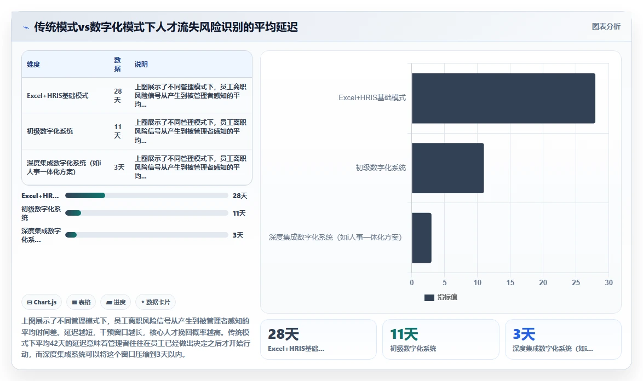The height and width of the screenshot is (381, 643).
Task: Open the 28天 data card
Action: point(318,339)
